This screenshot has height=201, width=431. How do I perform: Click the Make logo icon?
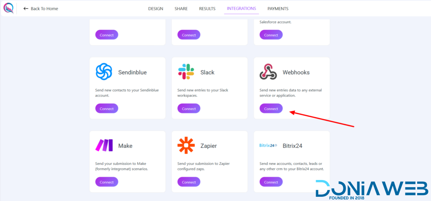(104, 145)
